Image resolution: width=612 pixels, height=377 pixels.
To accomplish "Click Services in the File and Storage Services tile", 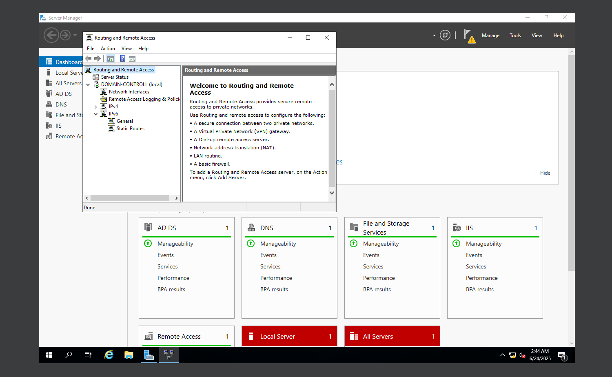I will click(x=373, y=266).
